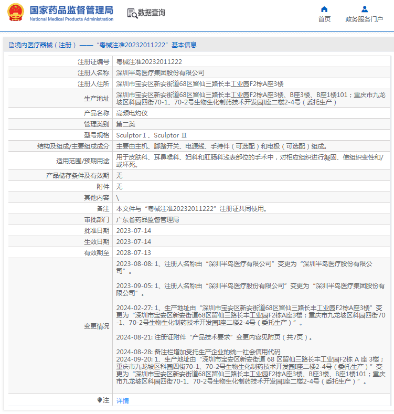
Task: Click the 审批部门 row label
Action: pyautogui.click(x=97, y=220)
